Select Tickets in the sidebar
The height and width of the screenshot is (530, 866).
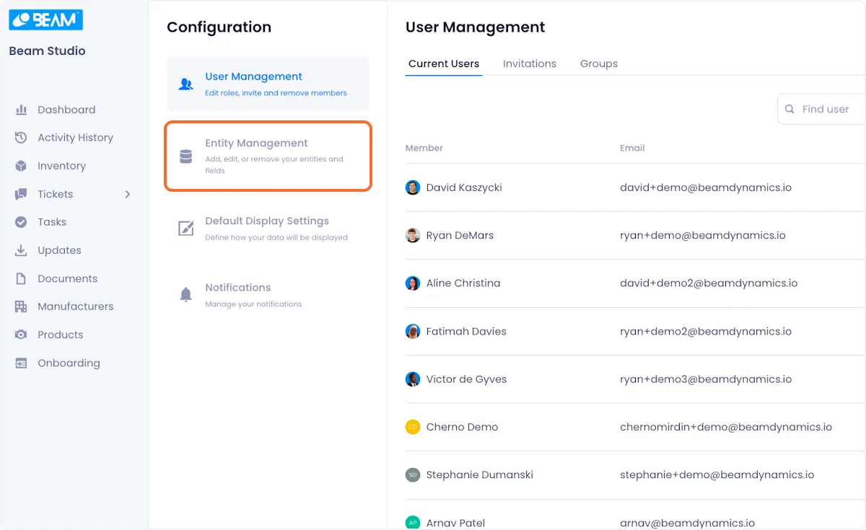(x=56, y=194)
